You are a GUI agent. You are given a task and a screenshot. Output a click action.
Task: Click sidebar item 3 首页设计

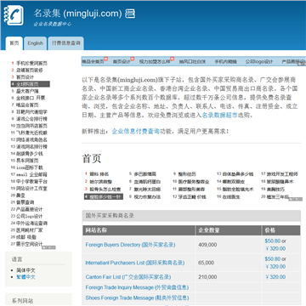(25, 77)
